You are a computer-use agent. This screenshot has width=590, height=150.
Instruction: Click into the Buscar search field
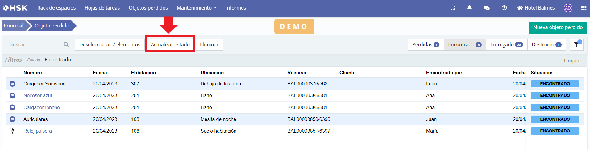[x=34, y=44]
